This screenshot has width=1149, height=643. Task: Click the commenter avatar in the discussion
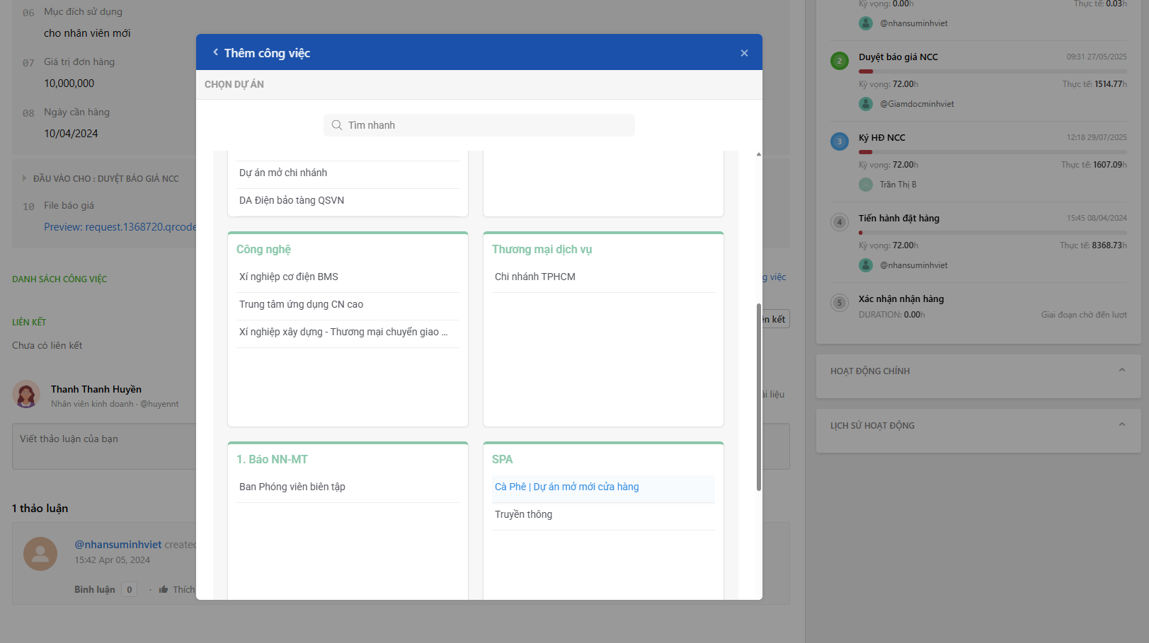coord(40,554)
